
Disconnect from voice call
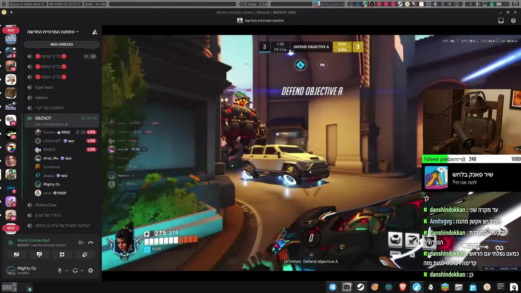coord(91,243)
